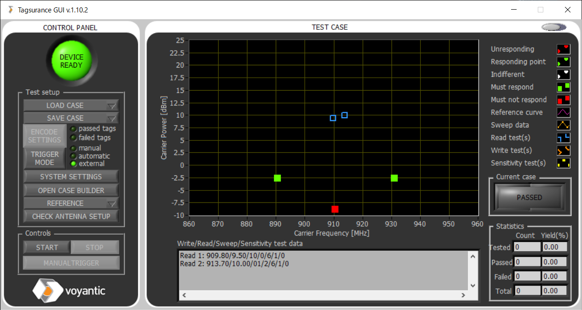The width and height of the screenshot is (582, 310).
Task: Click the MANUALTRIGGER button
Action: point(71,263)
